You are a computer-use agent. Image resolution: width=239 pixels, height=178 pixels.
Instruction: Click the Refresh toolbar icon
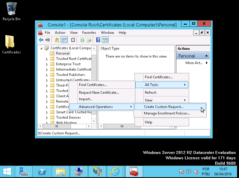(x=82, y=40)
